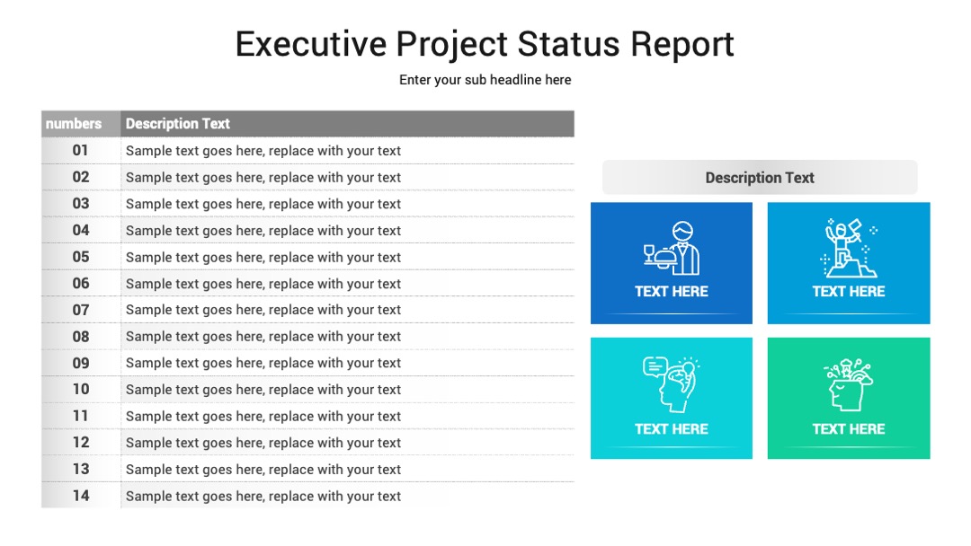Click the head with lightbulb icon
Screen dimensions: 971x546
pos(672,384)
